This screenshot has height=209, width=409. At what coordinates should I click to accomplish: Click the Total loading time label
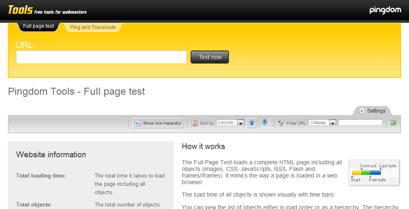pos(41,175)
